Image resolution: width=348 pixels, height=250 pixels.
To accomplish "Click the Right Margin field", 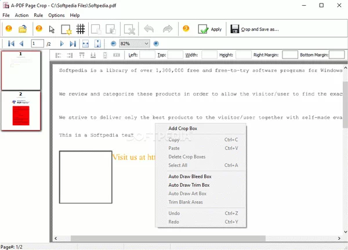I will coord(290,55).
